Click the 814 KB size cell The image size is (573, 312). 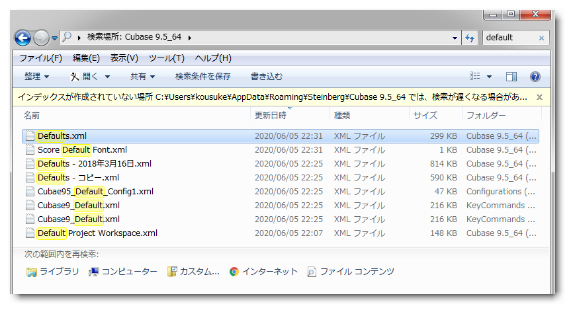tap(443, 164)
